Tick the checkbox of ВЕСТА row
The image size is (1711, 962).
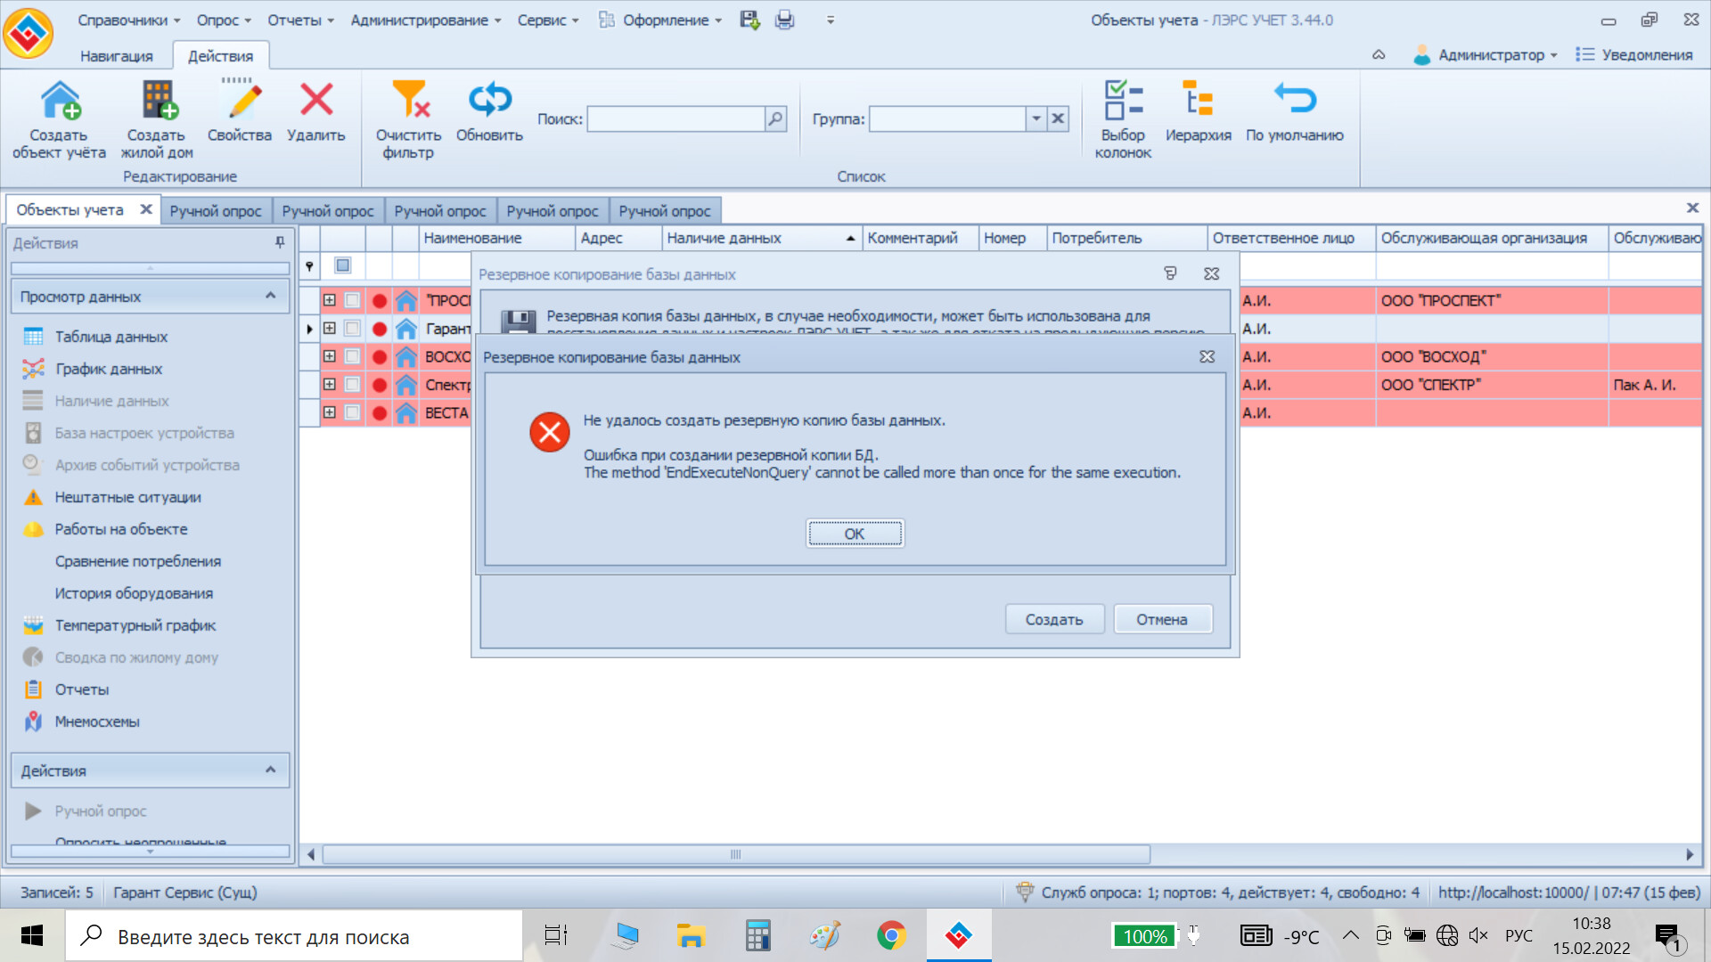[x=352, y=412]
